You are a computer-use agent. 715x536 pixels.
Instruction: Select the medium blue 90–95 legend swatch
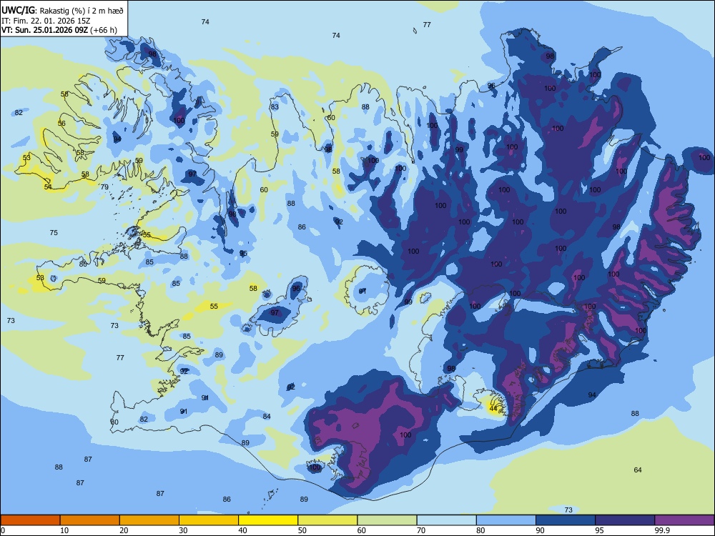pos(566,520)
